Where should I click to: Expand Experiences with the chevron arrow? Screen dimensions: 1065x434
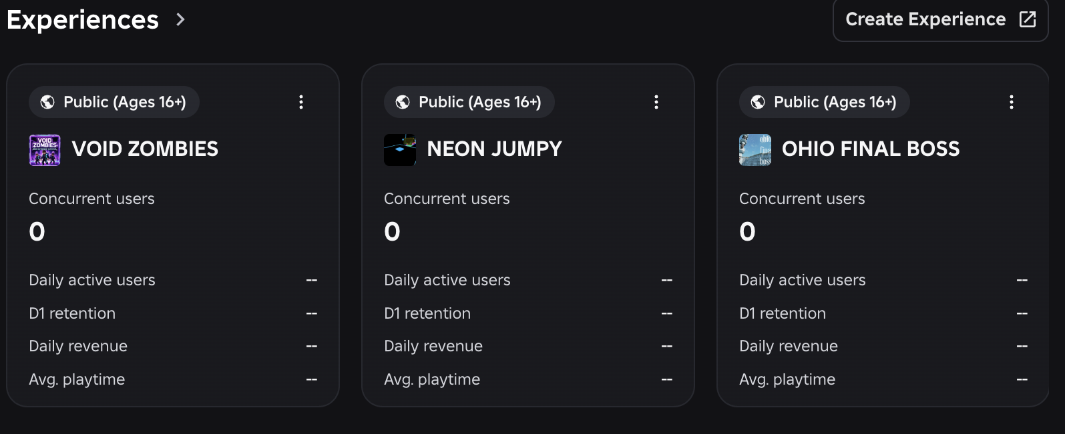click(180, 20)
